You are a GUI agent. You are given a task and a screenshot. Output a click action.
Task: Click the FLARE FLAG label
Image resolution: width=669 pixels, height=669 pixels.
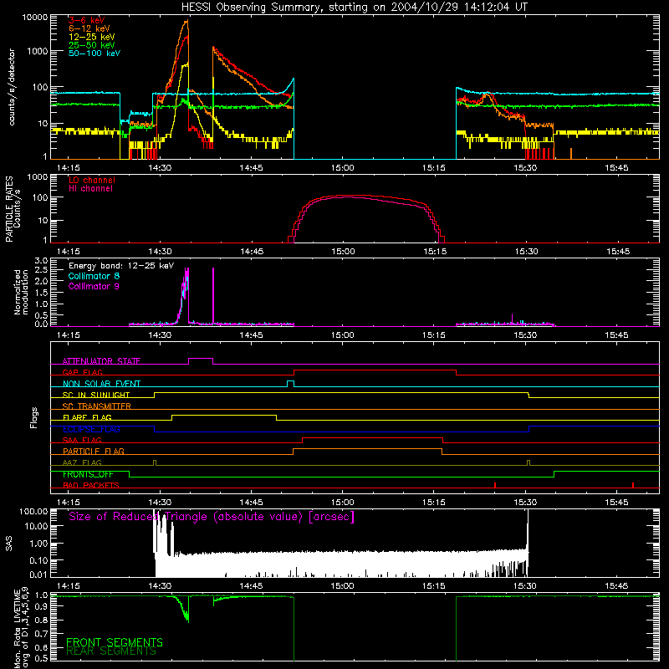coord(87,417)
